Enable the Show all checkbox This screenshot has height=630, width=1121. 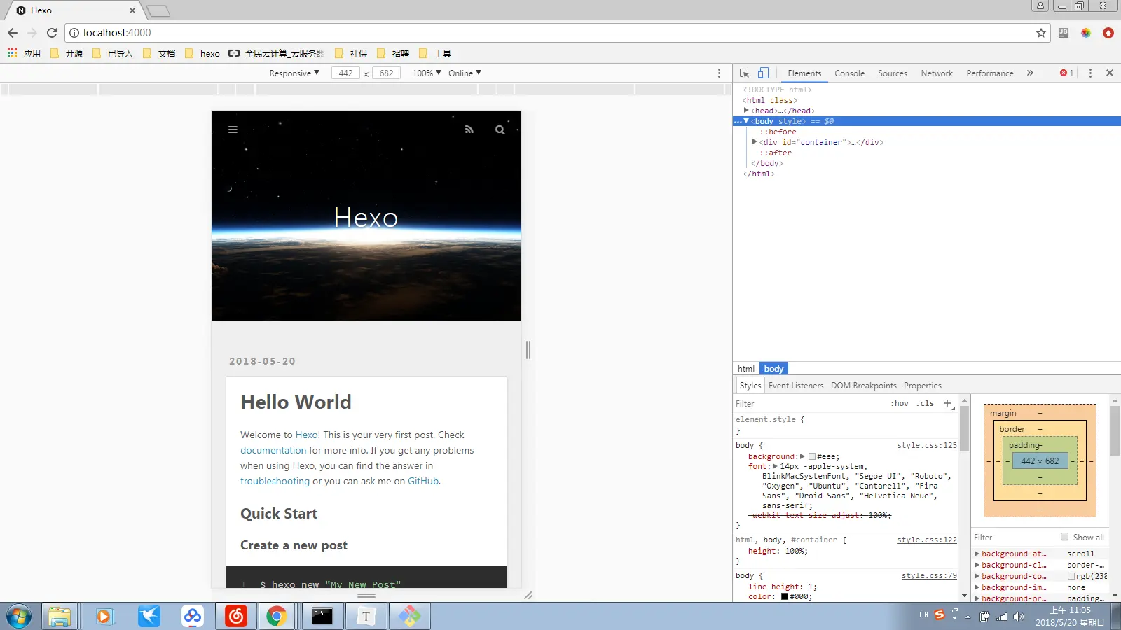1064,537
